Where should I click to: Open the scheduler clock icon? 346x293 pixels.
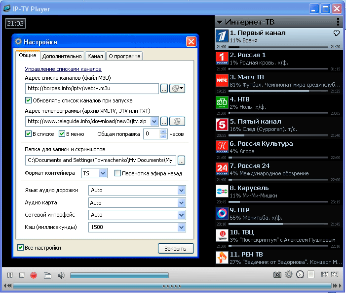point(300,274)
